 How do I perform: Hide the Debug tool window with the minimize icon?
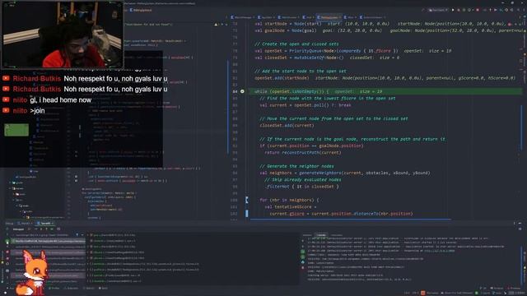point(520,223)
